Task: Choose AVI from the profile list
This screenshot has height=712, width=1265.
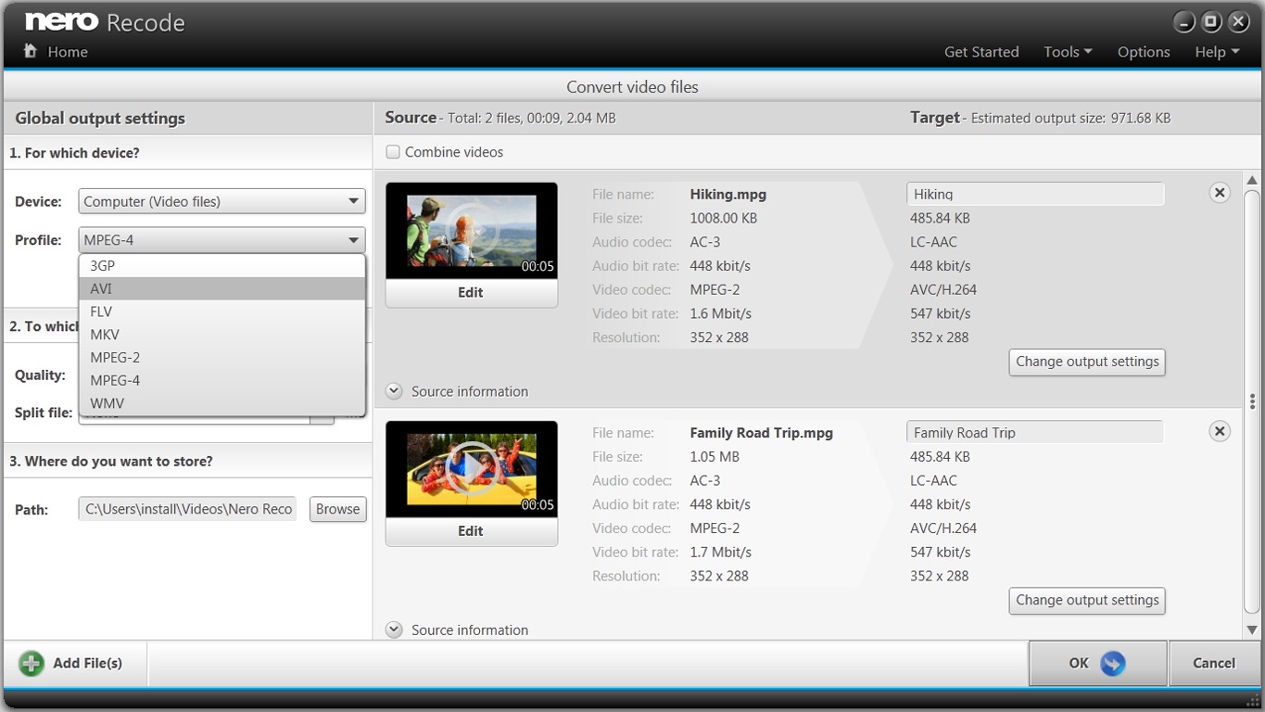Action: coord(222,288)
